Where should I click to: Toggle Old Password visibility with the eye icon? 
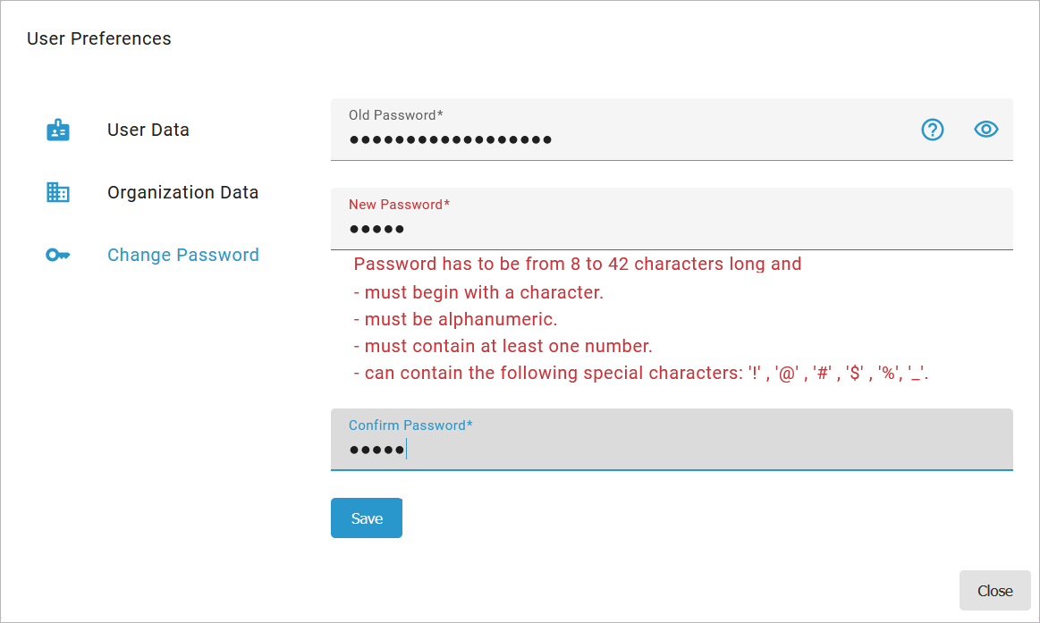985,129
